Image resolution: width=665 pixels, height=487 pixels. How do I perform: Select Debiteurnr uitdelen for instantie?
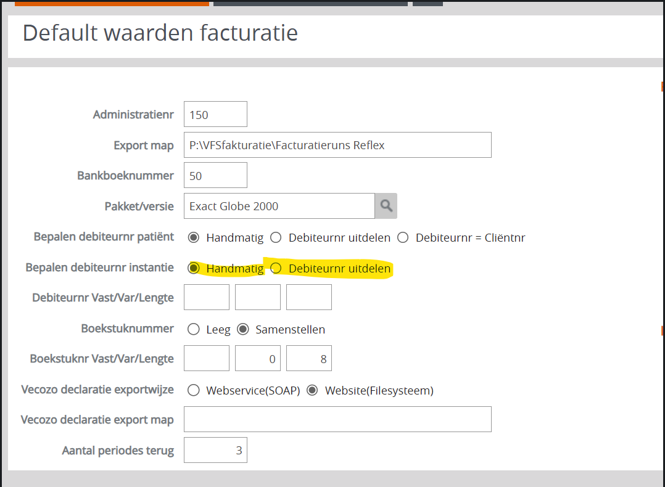pyautogui.click(x=276, y=268)
